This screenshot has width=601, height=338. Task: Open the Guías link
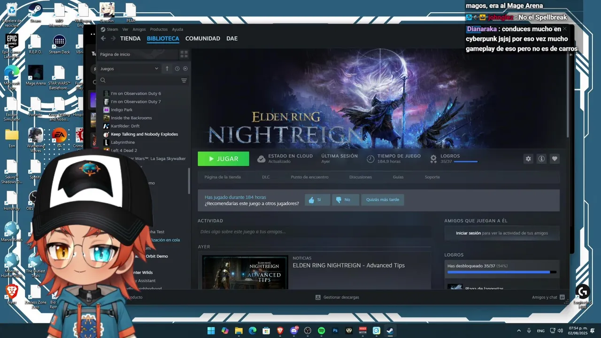click(398, 177)
